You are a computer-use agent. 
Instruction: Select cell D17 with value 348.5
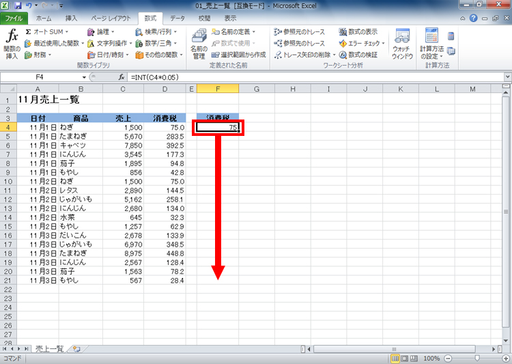pos(165,244)
